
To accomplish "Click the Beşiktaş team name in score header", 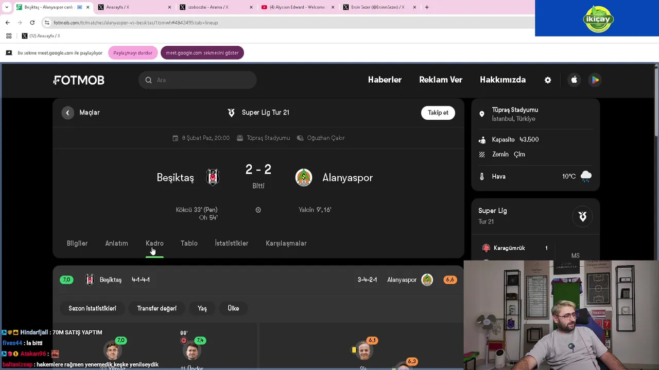I will tap(175, 178).
